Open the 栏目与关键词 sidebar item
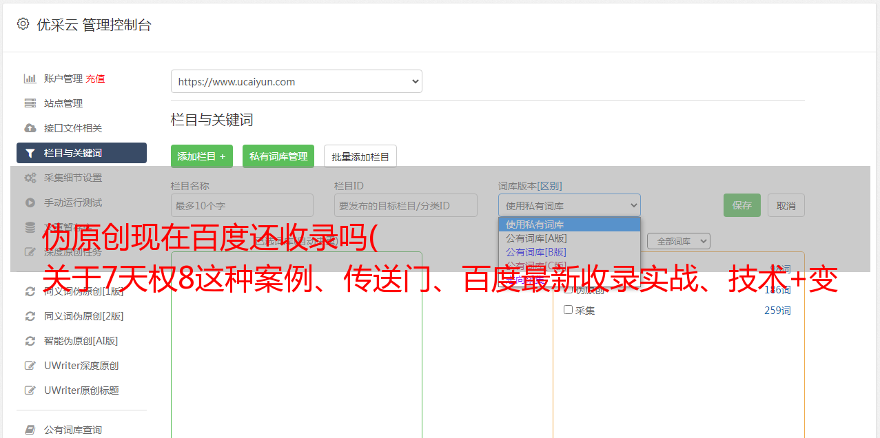Viewport: 880px width, 438px height. [81, 153]
